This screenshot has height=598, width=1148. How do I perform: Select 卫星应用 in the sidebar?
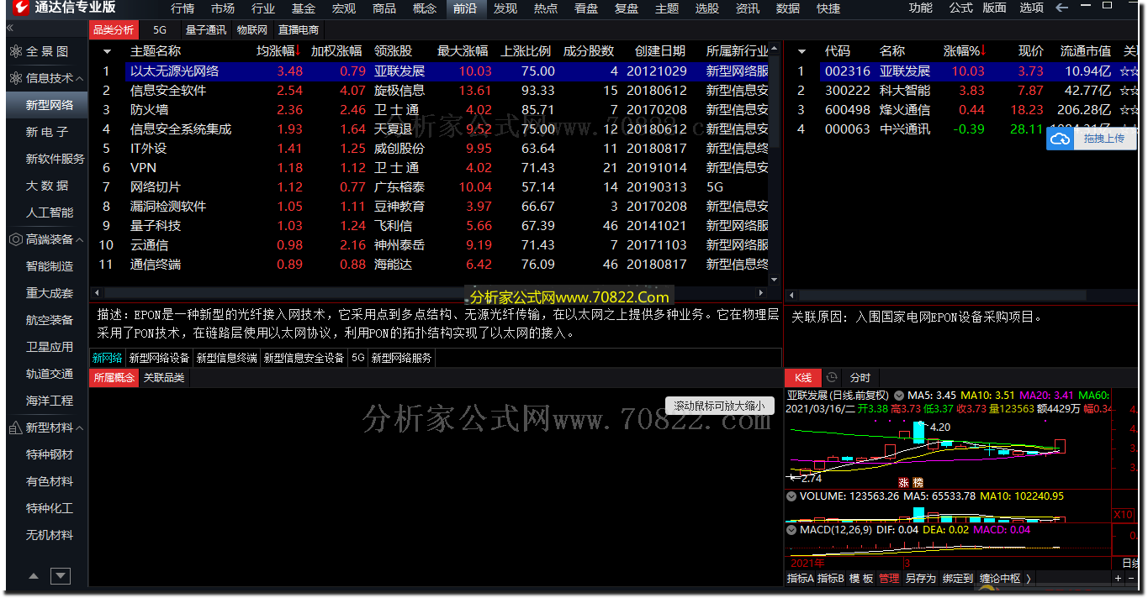click(x=49, y=347)
